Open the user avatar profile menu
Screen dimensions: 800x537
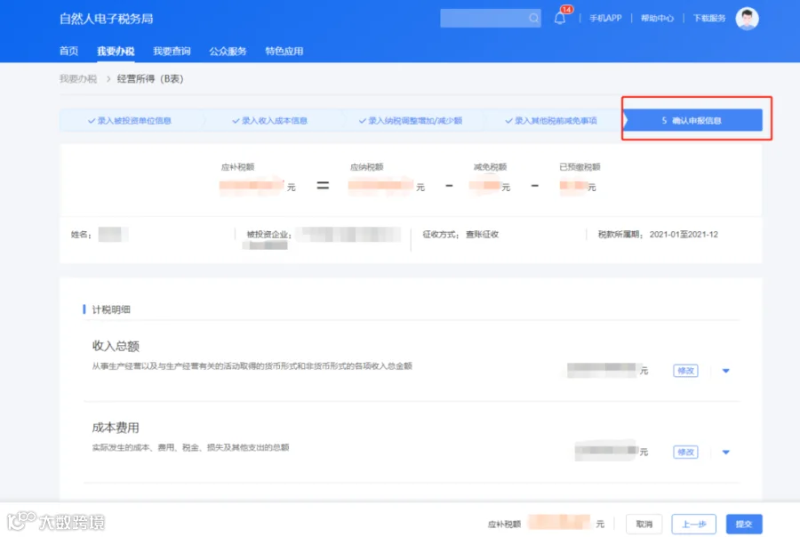point(747,19)
